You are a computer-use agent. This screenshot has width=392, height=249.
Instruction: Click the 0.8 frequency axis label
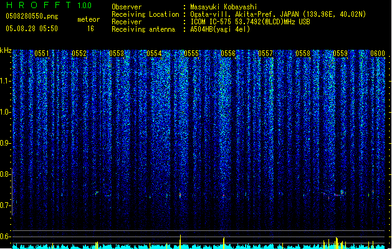(x=6, y=174)
